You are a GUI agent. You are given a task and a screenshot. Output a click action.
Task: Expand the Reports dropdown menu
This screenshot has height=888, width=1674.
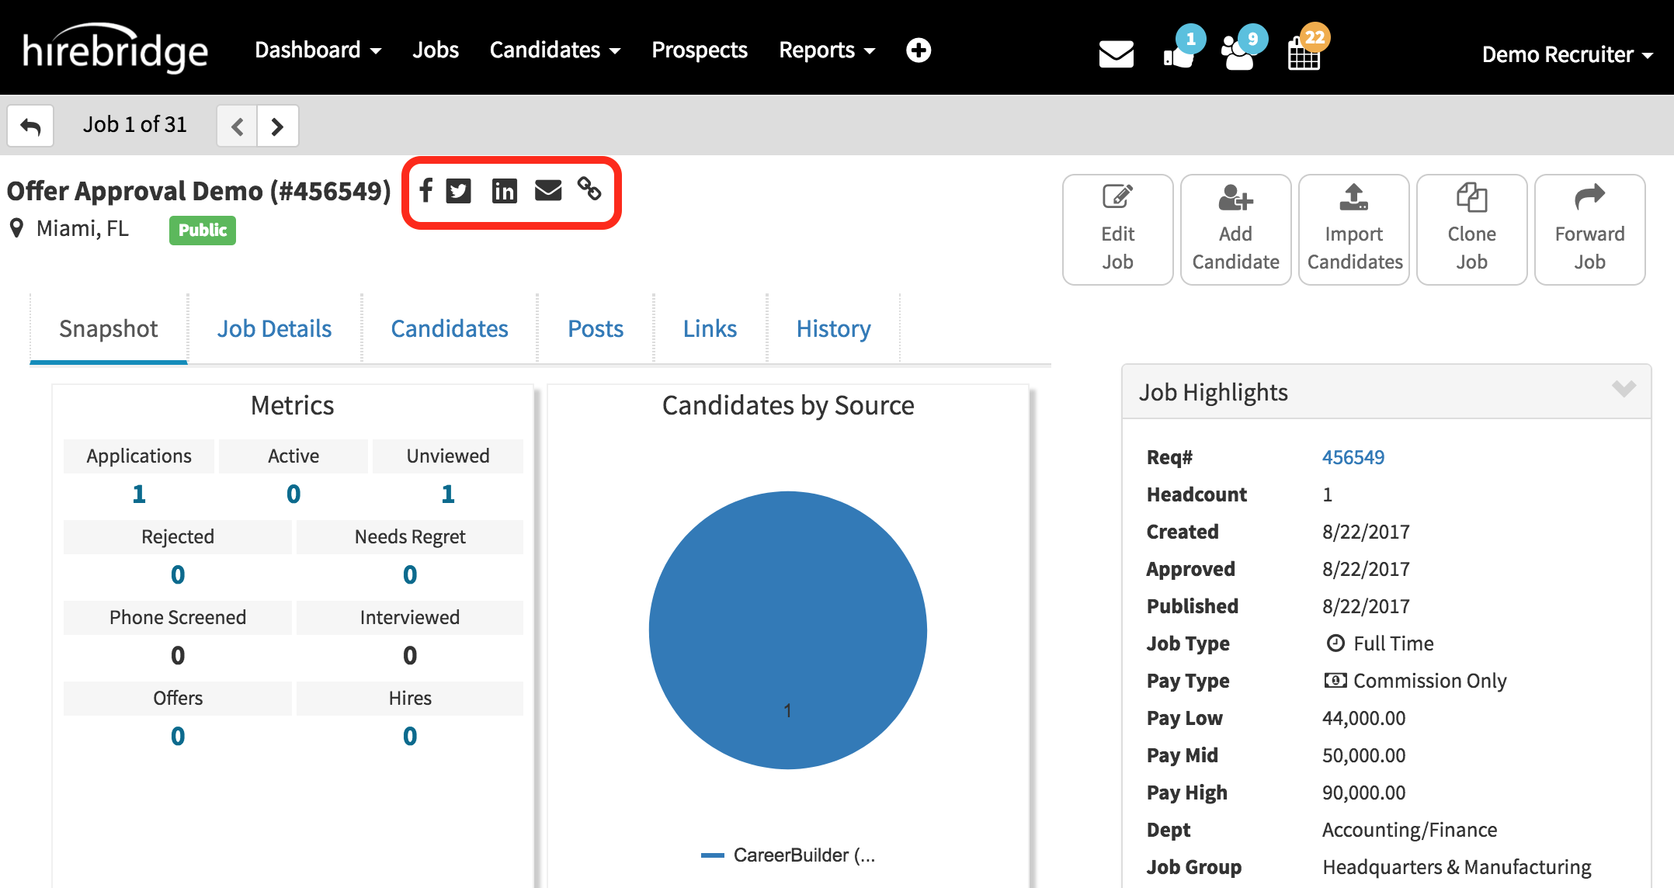826,50
